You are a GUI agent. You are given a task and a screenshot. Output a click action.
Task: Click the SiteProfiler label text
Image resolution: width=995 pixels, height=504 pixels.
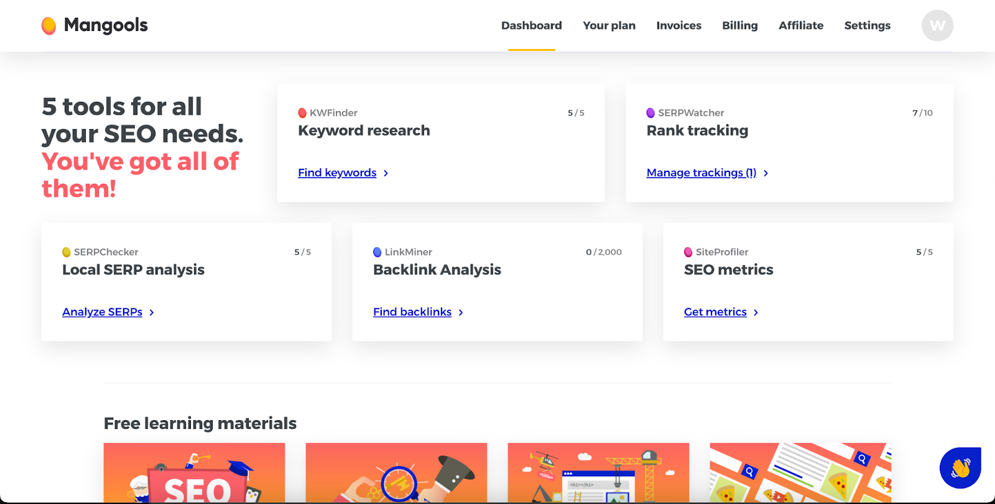[x=721, y=252]
